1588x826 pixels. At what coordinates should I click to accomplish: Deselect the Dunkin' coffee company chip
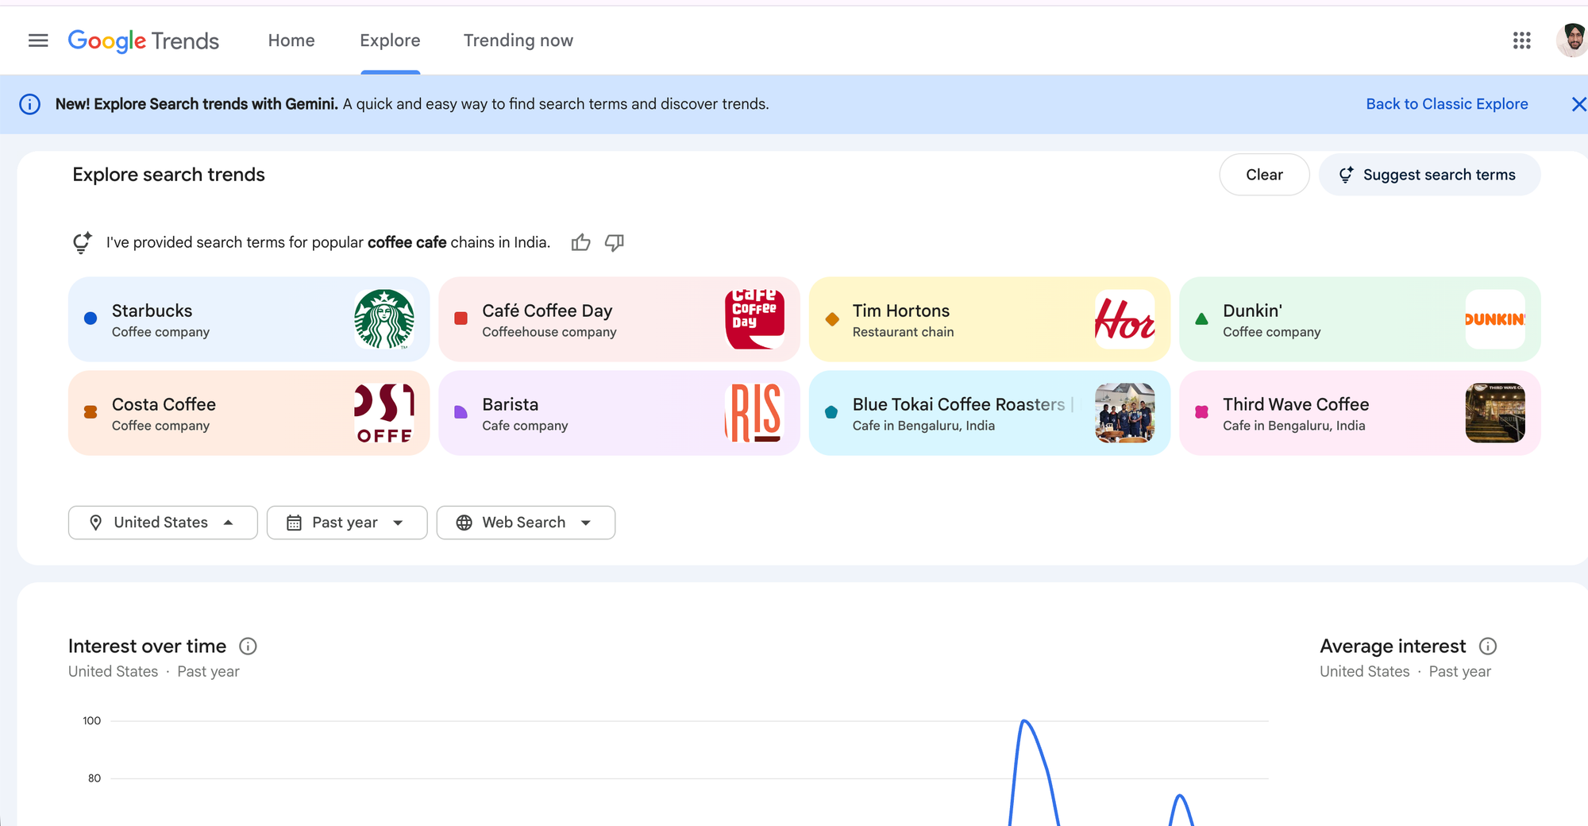(x=1359, y=318)
